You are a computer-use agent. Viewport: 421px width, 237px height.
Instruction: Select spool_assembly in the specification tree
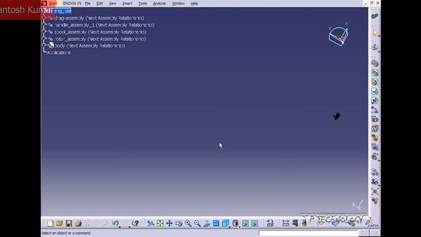(100, 32)
